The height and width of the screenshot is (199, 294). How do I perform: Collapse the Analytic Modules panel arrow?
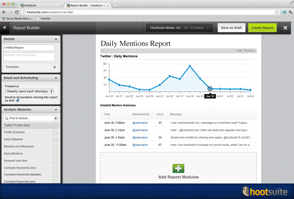pyautogui.click(x=56, y=110)
